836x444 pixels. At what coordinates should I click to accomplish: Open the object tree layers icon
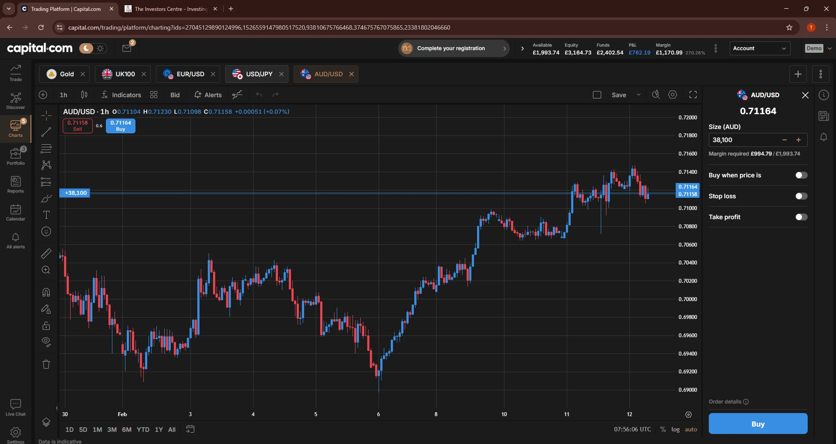pos(46,422)
